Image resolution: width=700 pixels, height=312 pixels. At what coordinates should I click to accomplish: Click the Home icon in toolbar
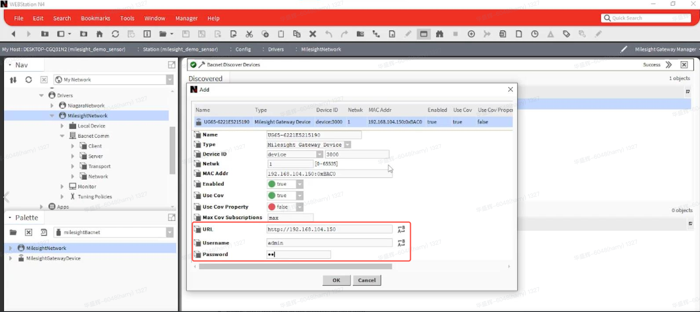coord(100,34)
